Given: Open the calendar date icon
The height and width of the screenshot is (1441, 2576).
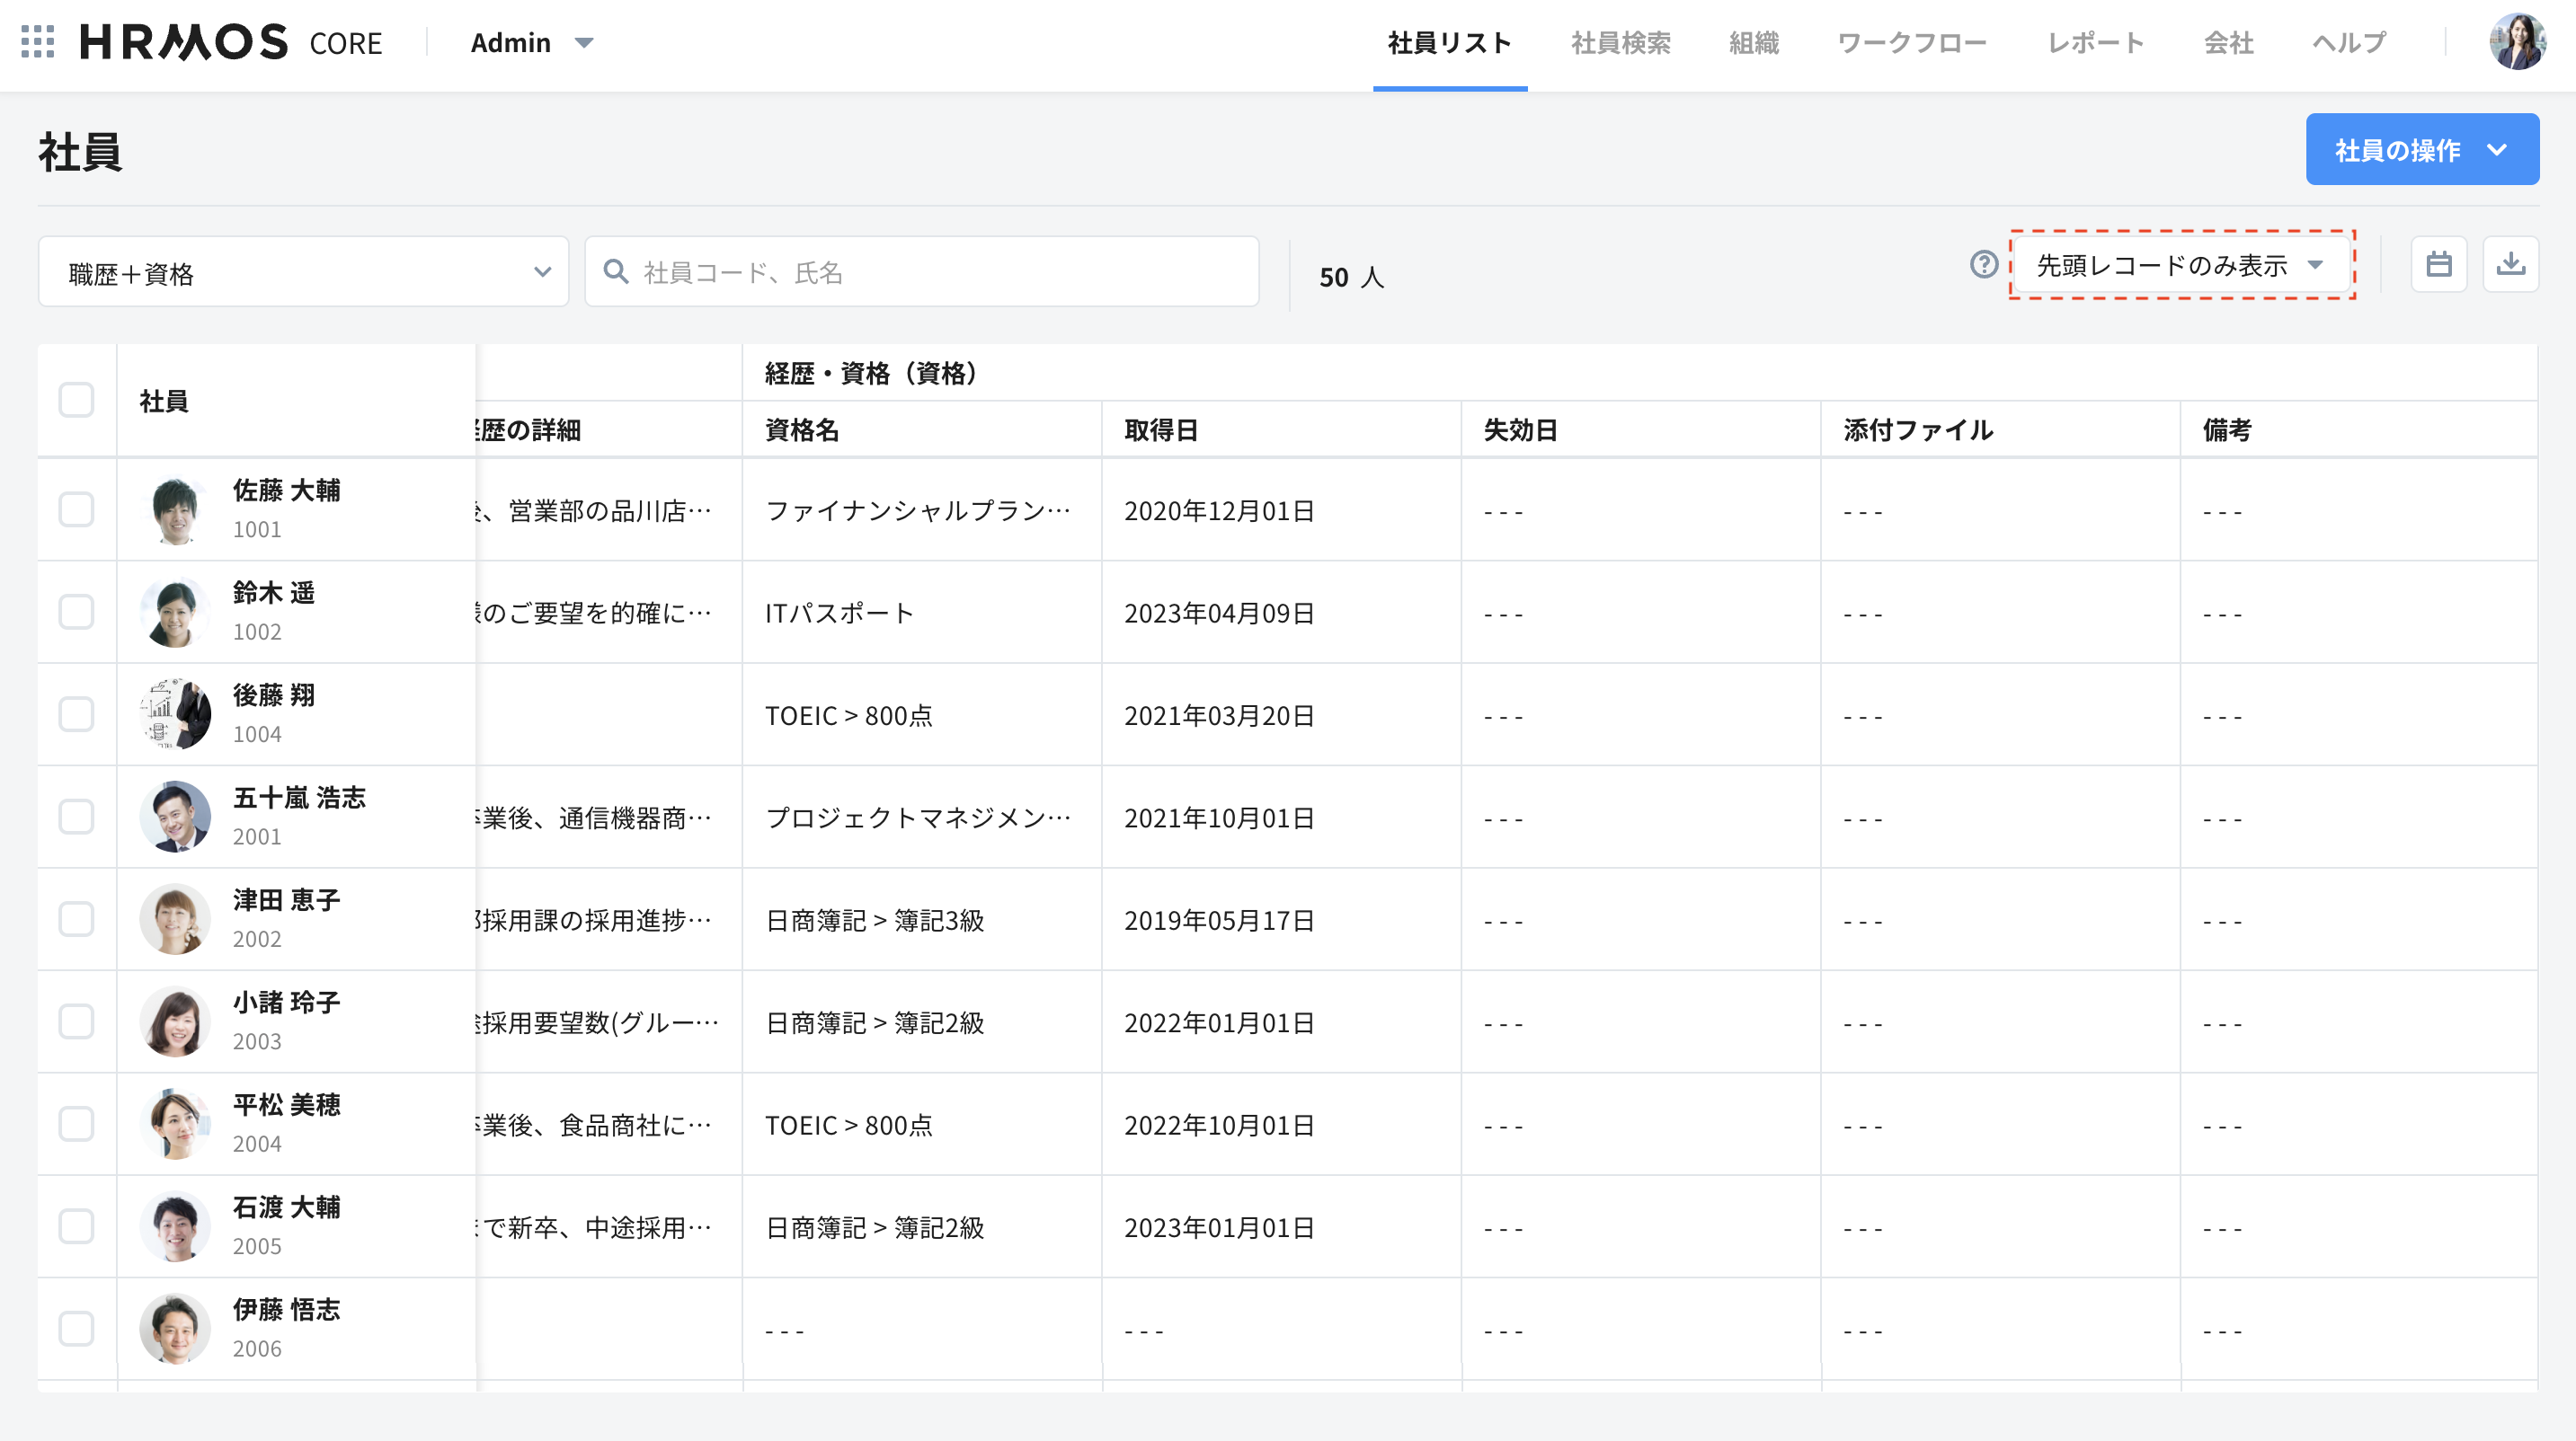Looking at the screenshot, I should pyautogui.click(x=2438, y=264).
